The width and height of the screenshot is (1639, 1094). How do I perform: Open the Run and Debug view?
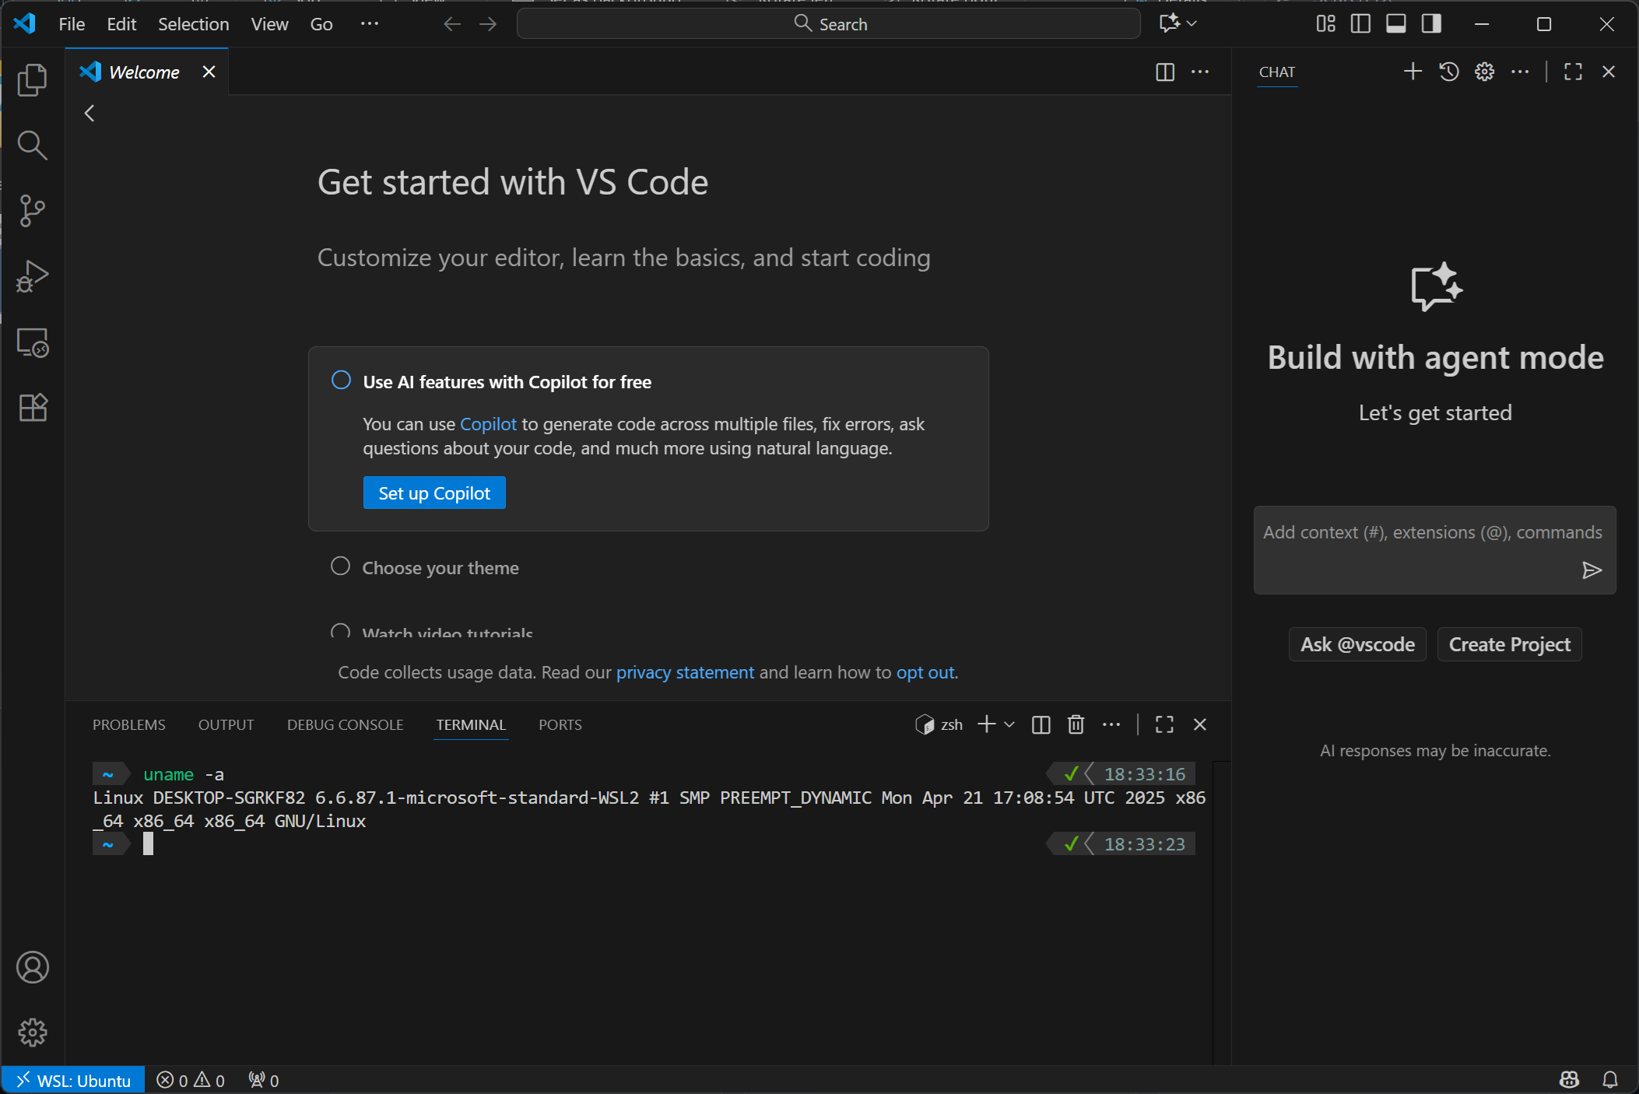click(32, 276)
